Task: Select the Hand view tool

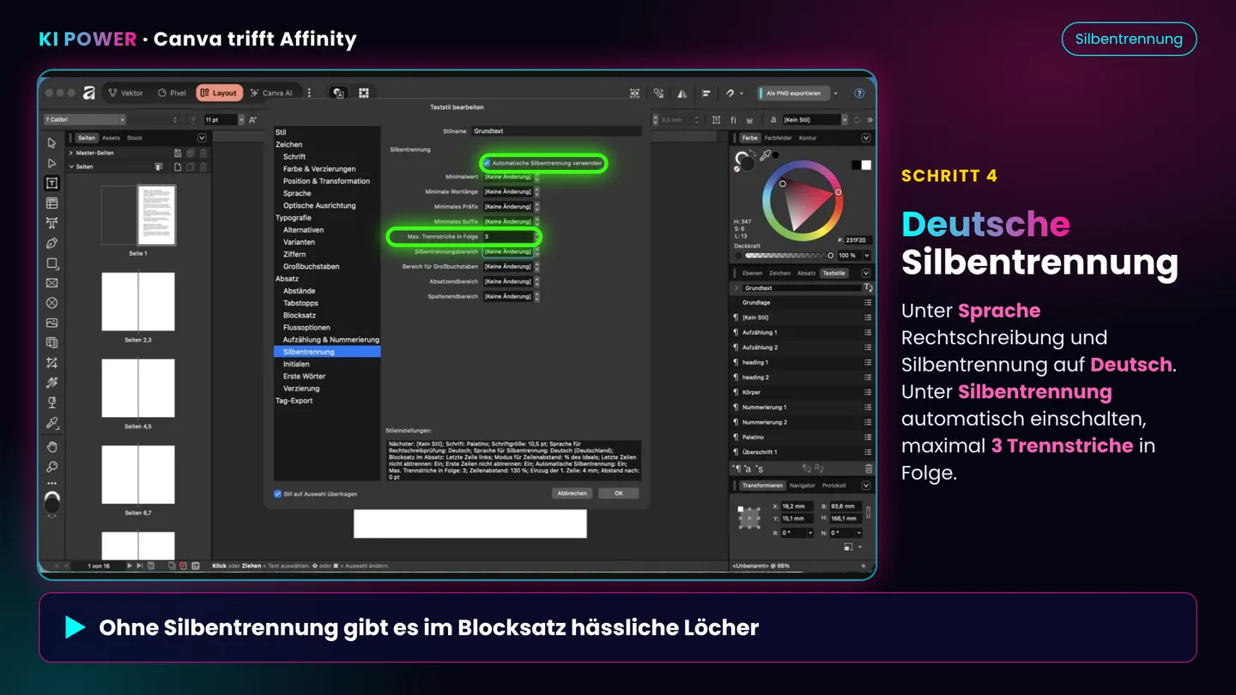Action: click(51, 446)
